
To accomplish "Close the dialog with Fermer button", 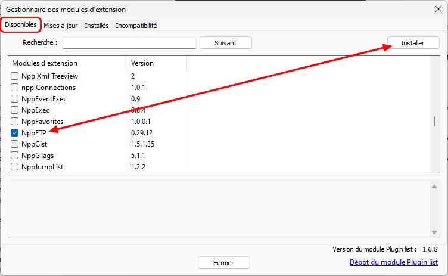I will (x=224, y=262).
